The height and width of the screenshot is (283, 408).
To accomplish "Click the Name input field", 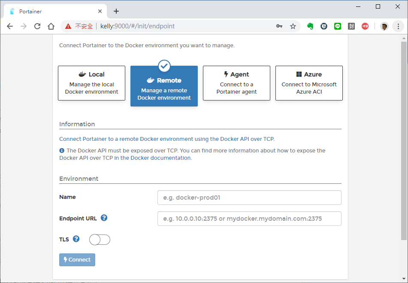I will coord(249,198).
